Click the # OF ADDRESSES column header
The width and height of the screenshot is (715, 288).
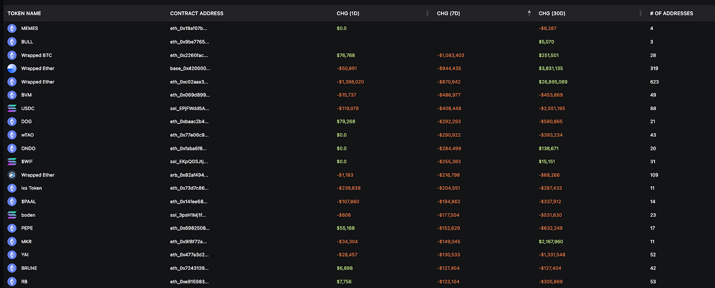671,14
